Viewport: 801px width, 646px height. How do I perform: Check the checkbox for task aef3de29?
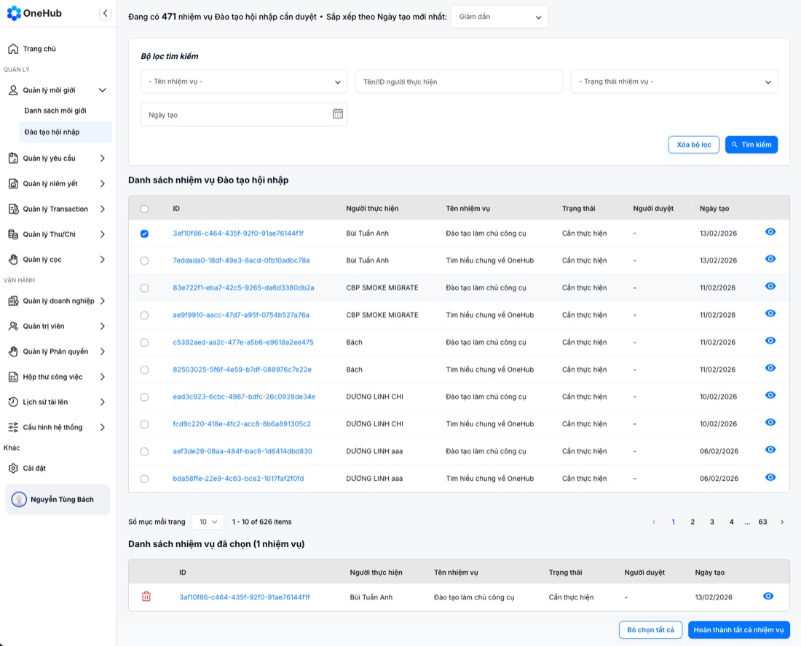(x=145, y=452)
